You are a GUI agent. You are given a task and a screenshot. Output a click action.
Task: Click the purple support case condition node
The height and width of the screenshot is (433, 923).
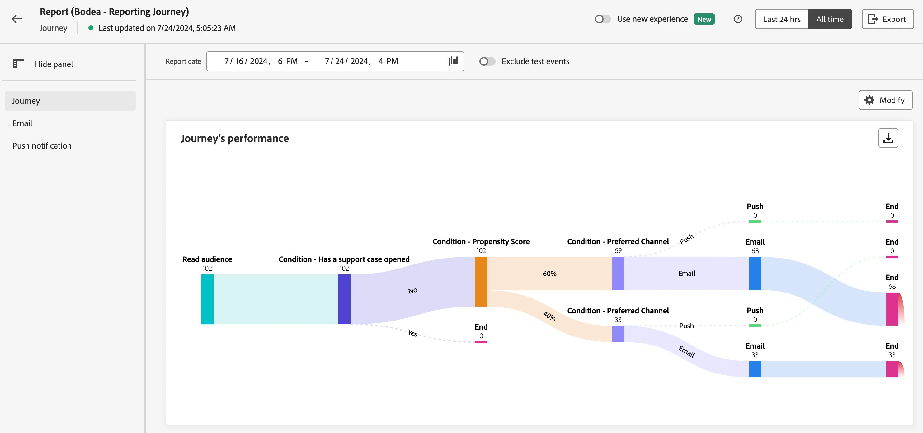point(344,299)
